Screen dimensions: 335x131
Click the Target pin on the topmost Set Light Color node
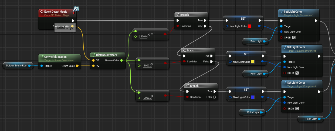pos(282,26)
